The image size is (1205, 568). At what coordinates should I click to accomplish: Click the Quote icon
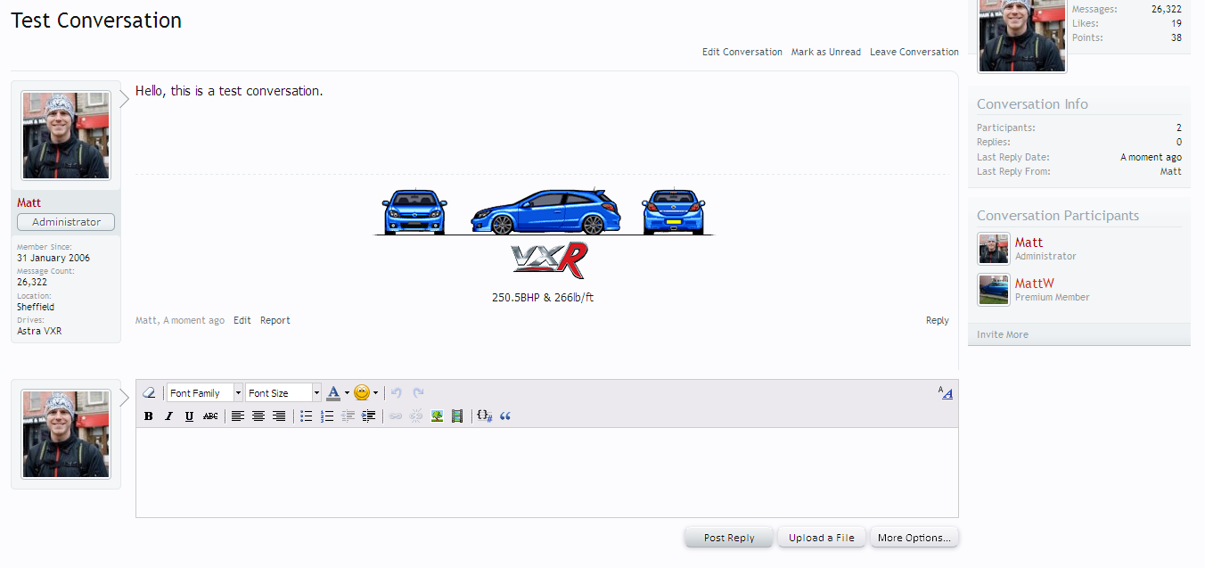[x=505, y=416]
